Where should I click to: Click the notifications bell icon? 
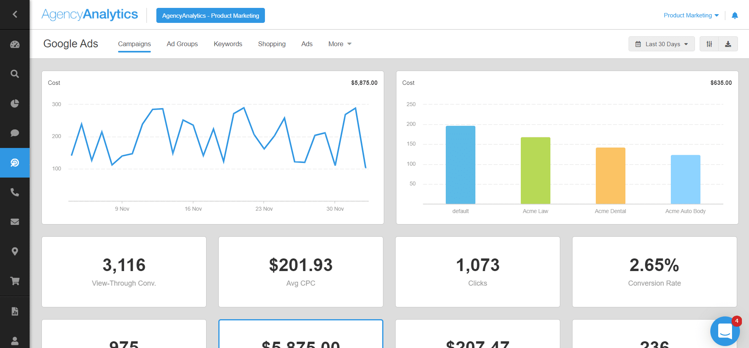click(x=734, y=15)
